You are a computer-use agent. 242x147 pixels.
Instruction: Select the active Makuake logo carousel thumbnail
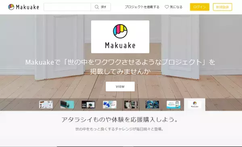click(195, 105)
